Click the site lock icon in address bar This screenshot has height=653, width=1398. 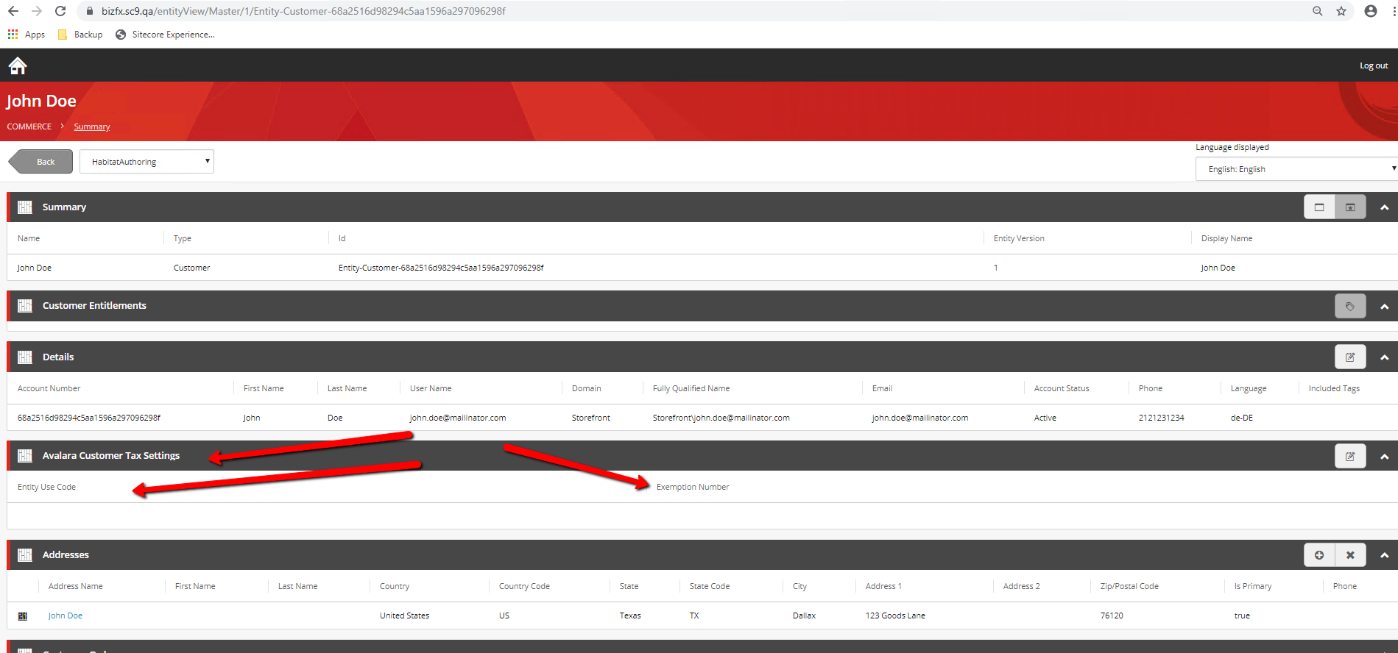pyautogui.click(x=90, y=11)
